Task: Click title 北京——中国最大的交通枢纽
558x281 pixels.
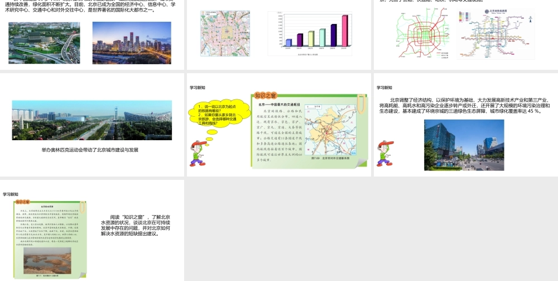Action: coord(279,104)
